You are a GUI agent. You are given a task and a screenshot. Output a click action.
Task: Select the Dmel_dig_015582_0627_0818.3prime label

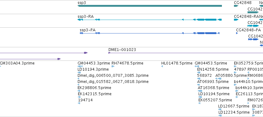tap(113, 81)
